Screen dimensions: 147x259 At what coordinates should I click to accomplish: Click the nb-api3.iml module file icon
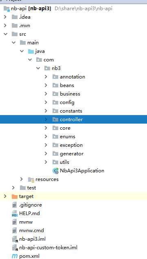point(15,239)
